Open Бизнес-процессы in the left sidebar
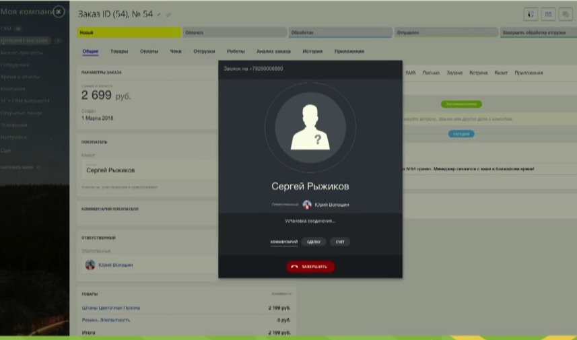Image resolution: width=577 pixels, height=340 pixels. [x=22, y=53]
